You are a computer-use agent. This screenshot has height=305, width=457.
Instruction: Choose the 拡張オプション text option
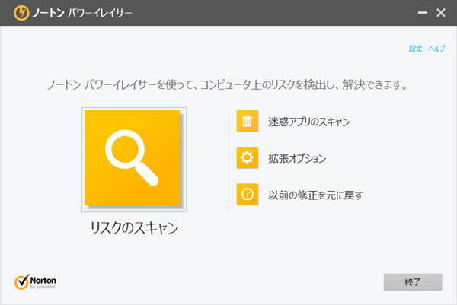[x=297, y=158]
